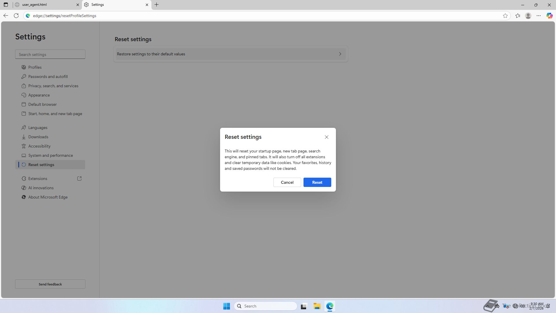Click the Send feedback button
This screenshot has width=556, height=313.
[x=50, y=284]
